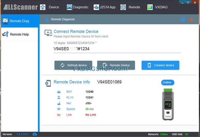Screen dimensions: 200x137
Task: Click the Remote Device button
Action: pos(116,65)
